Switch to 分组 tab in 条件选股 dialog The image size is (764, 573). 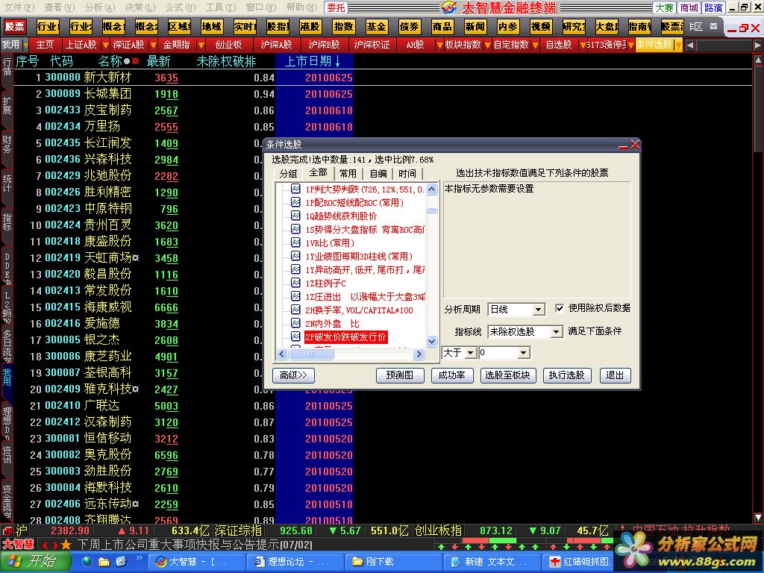click(288, 173)
